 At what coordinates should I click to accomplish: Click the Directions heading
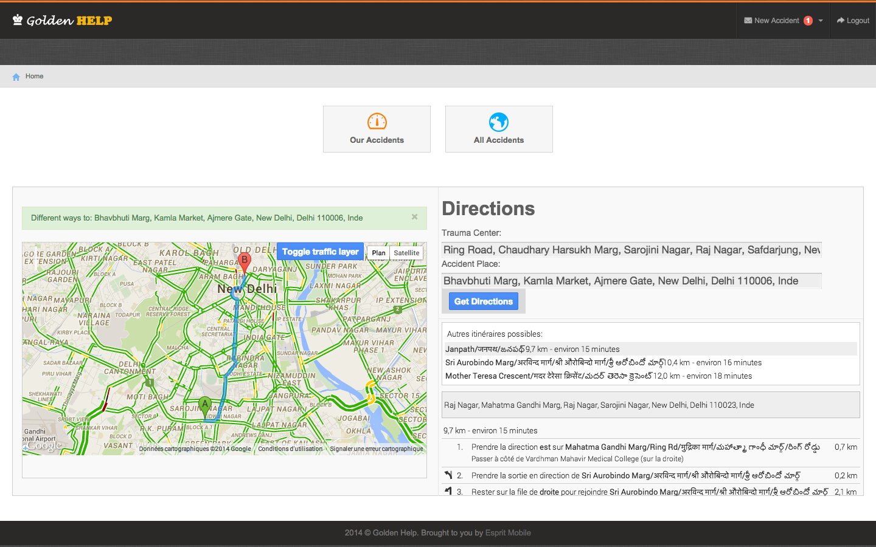tap(488, 208)
